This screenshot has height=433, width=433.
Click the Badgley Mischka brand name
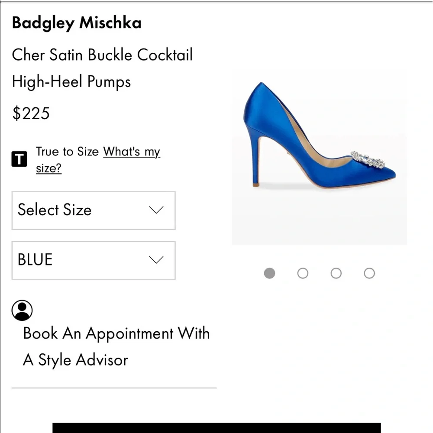(77, 23)
